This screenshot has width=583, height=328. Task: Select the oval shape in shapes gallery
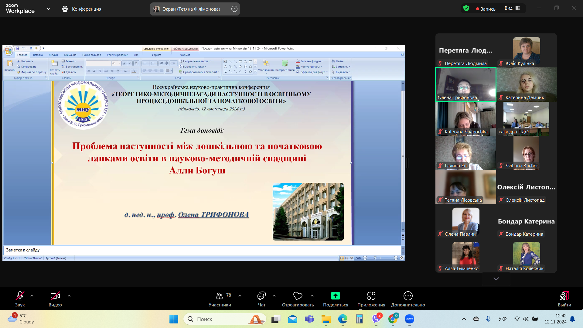(x=245, y=62)
